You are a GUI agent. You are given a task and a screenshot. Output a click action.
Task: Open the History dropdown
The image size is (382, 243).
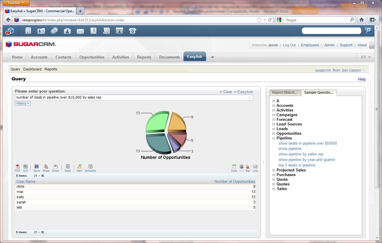click(x=23, y=103)
